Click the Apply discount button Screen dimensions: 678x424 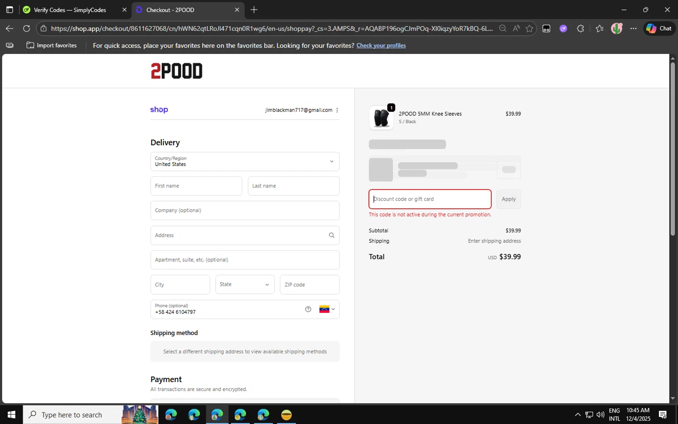(508, 199)
